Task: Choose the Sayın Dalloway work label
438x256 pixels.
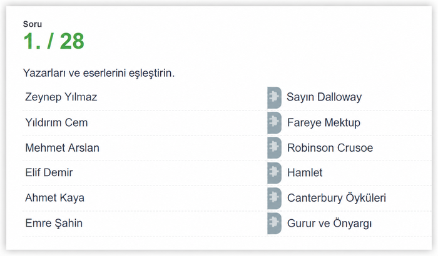Action: [324, 97]
